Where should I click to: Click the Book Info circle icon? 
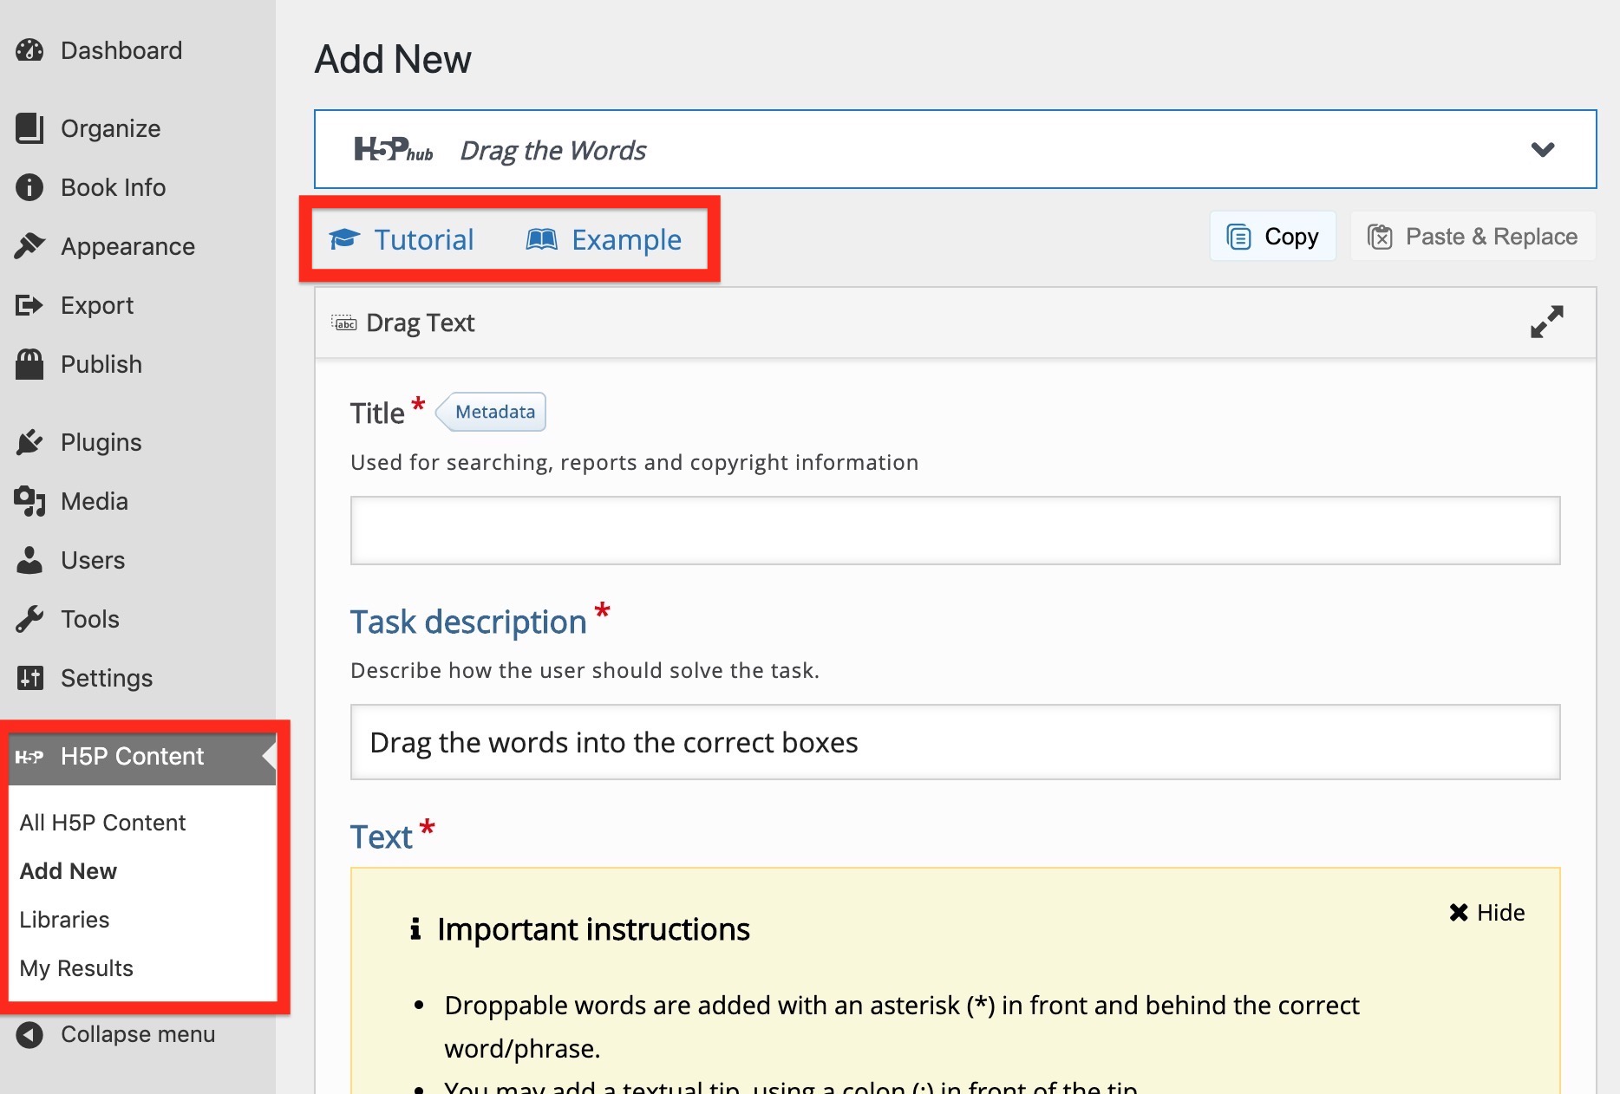pyautogui.click(x=29, y=187)
